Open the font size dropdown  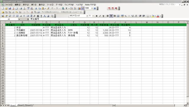pos(93,16)
